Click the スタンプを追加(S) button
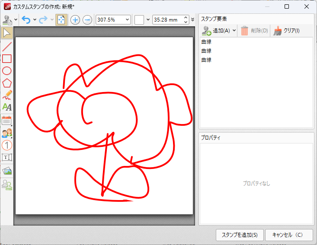317x245 pixels. point(240,235)
